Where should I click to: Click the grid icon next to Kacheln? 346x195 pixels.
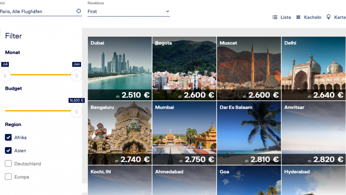click(x=298, y=17)
